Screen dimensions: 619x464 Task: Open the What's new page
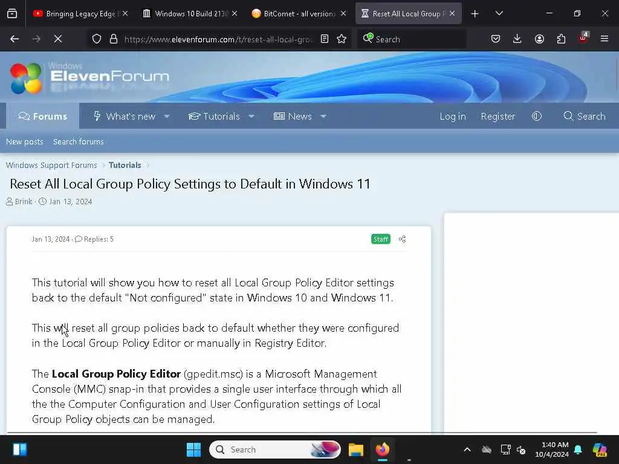coord(125,117)
